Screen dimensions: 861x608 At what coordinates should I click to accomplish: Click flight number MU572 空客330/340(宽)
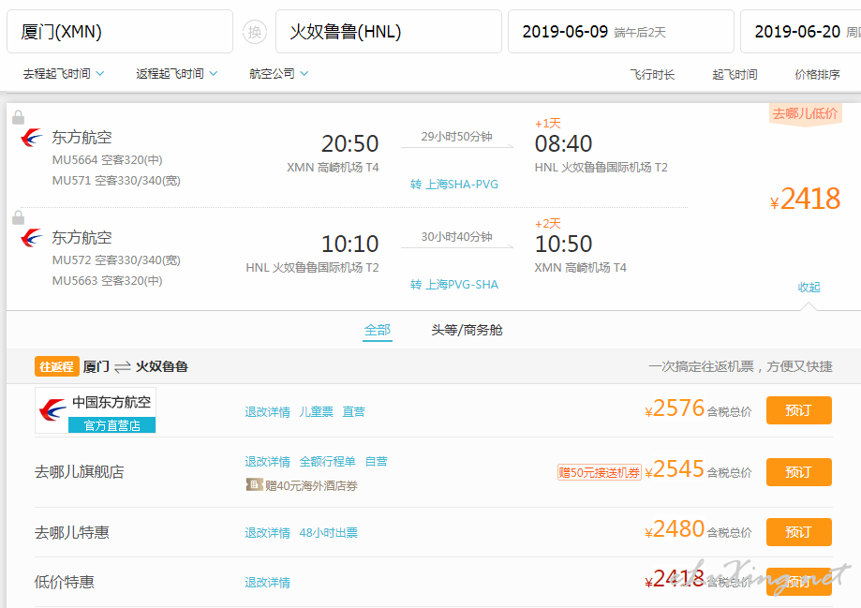tap(116, 260)
